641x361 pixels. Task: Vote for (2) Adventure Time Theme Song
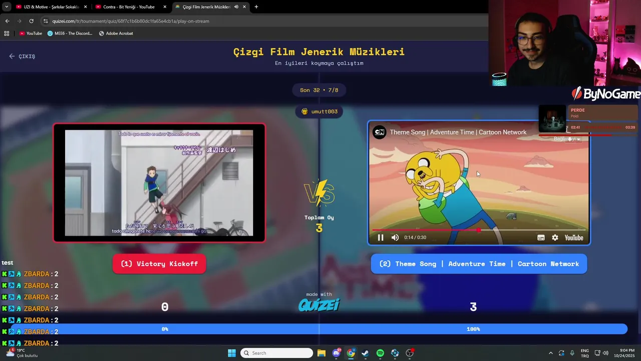tap(479, 264)
